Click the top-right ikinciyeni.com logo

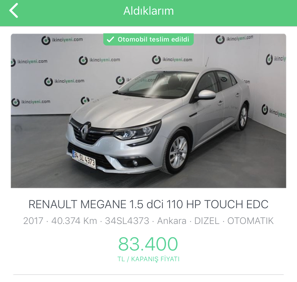pyautogui.click(x=234, y=39)
